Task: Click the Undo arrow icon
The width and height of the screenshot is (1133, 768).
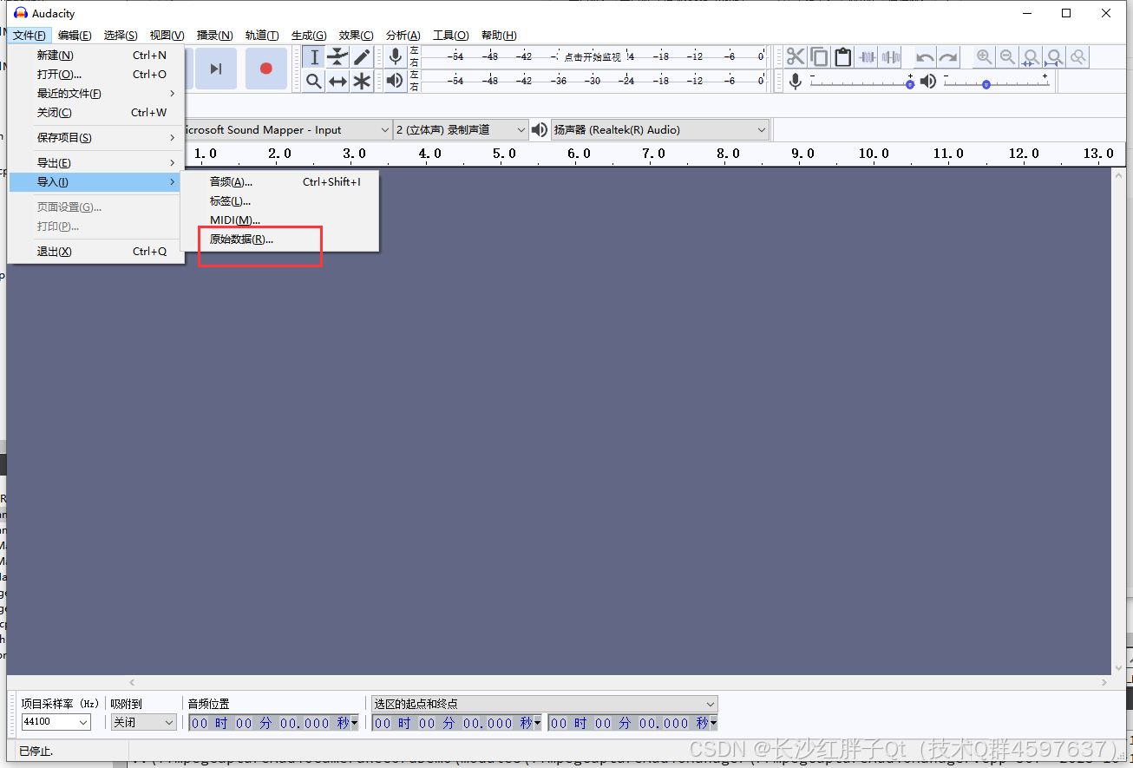Action: click(925, 57)
